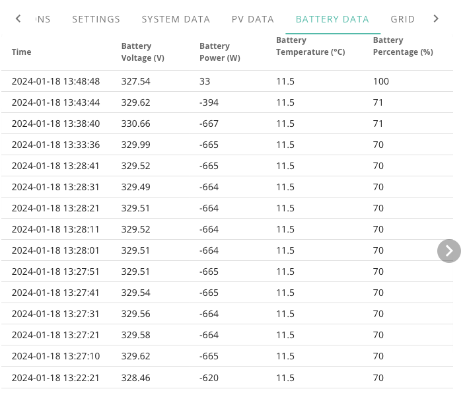This screenshot has height=397, width=463.
Task: Select the timestamp 2024-01-18 13:27:10
Action: [x=55, y=356]
